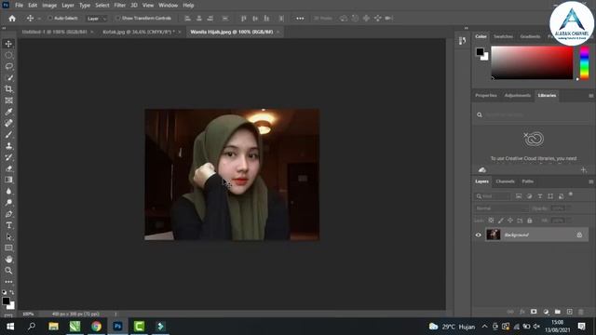Switch to the Channels tab
Viewport: 596px width, 335px height.
pos(505,181)
